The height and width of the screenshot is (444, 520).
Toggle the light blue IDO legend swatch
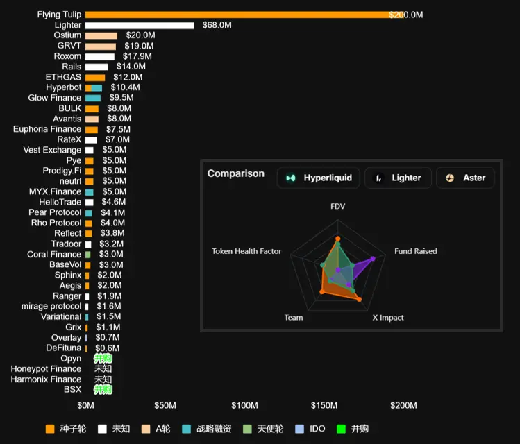click(x=299, y=429)
